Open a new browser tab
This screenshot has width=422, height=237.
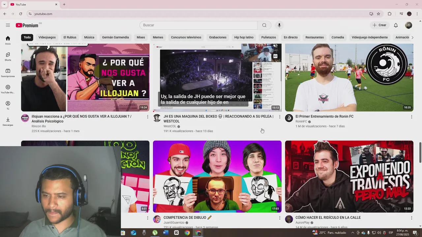coord(64,4)
